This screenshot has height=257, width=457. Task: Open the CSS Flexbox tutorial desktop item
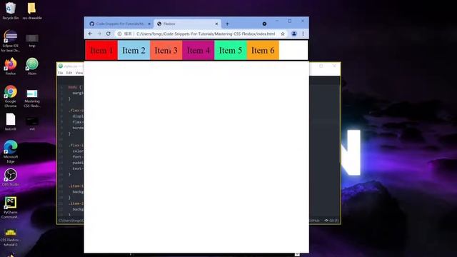coord(11,238)
